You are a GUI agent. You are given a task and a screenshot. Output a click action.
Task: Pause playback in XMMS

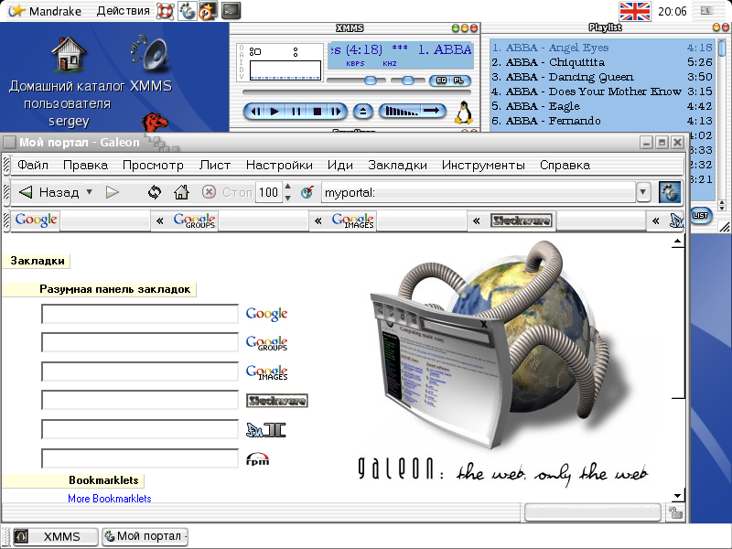point(296,112)
